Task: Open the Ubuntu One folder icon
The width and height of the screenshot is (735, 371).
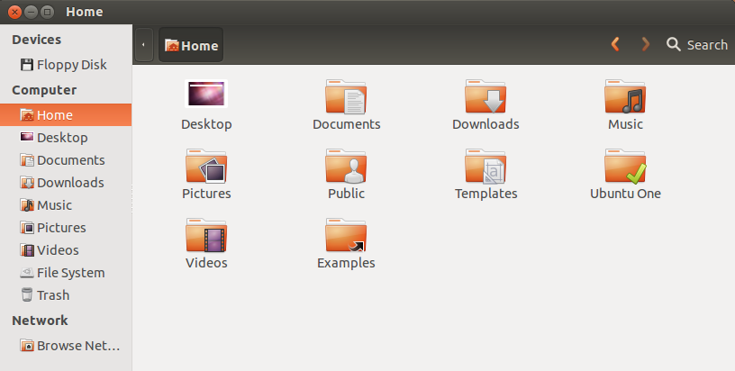Action: click(625, 166)
